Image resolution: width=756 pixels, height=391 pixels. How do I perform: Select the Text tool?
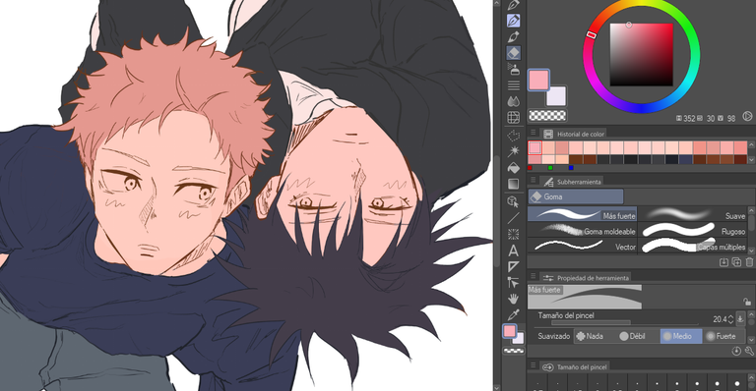514,251
